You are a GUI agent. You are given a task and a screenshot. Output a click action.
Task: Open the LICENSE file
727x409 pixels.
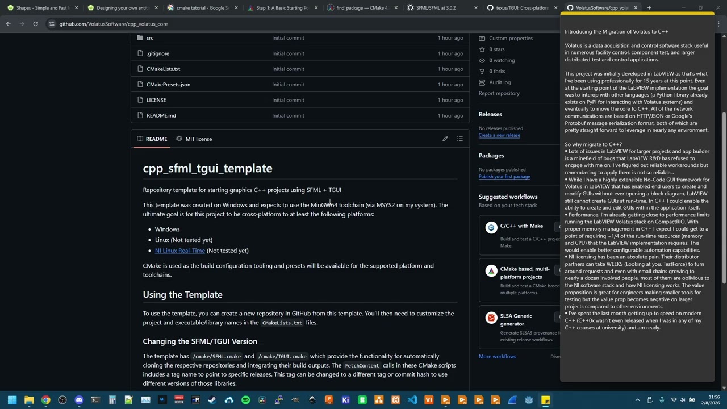(x=156, y=100)
